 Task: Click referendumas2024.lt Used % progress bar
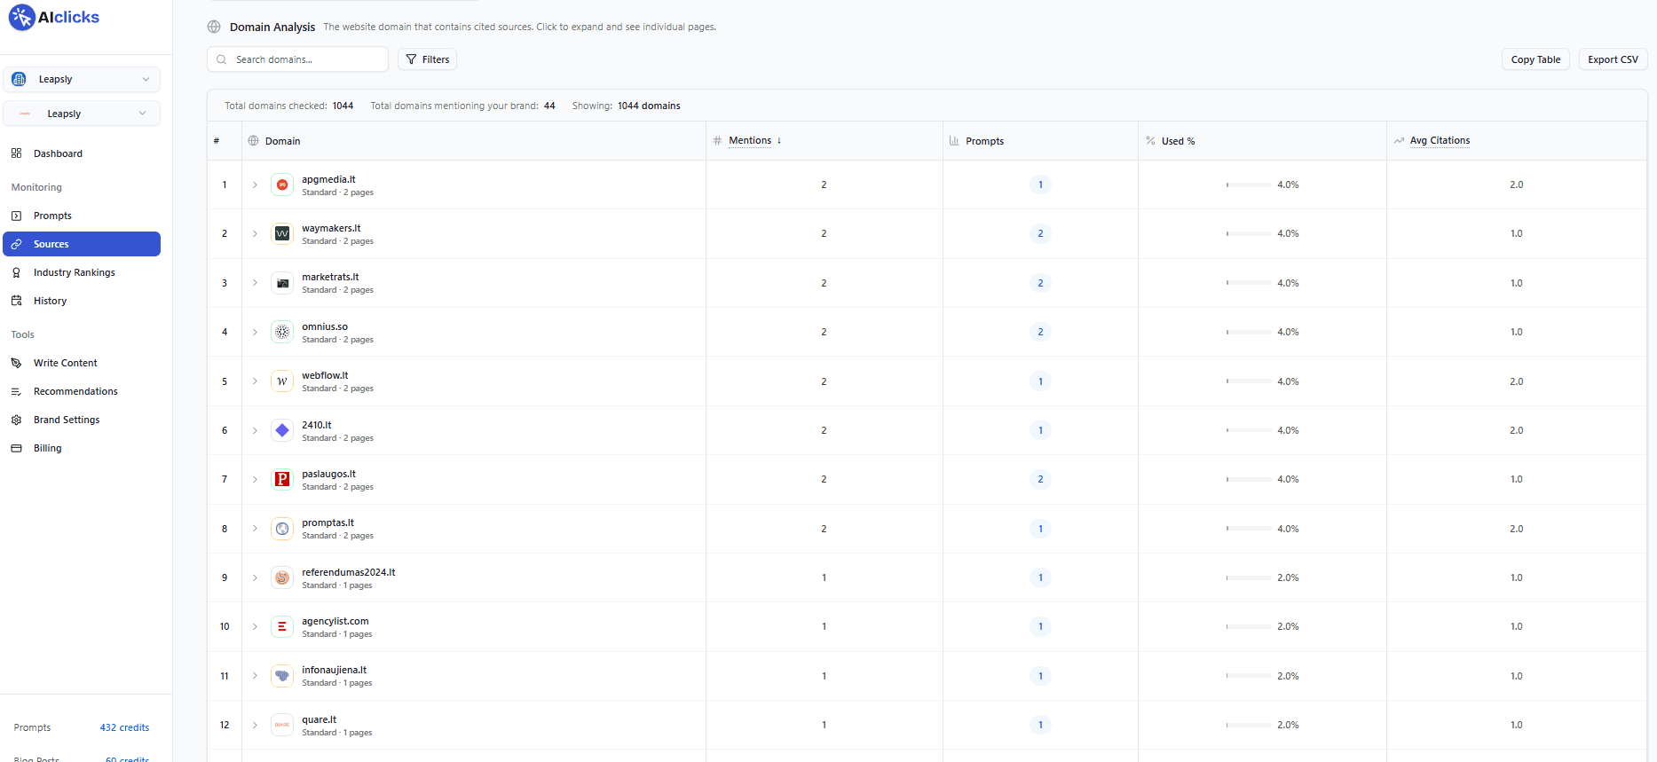coord(1249,577)
